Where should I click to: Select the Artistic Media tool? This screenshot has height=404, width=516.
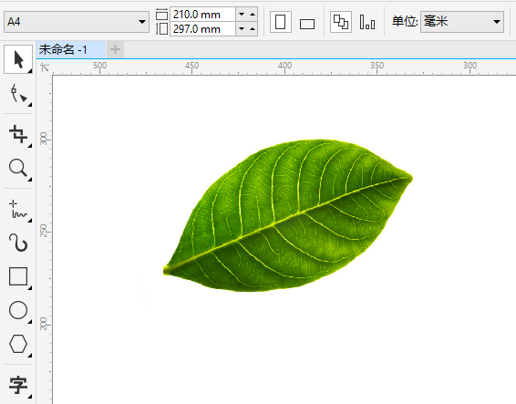(18, 243)
